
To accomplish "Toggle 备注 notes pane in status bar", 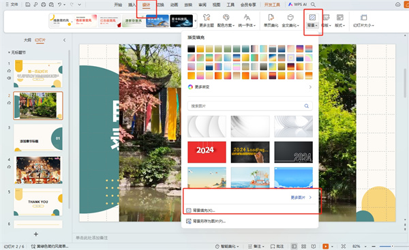I will click(x=256, y=247).
